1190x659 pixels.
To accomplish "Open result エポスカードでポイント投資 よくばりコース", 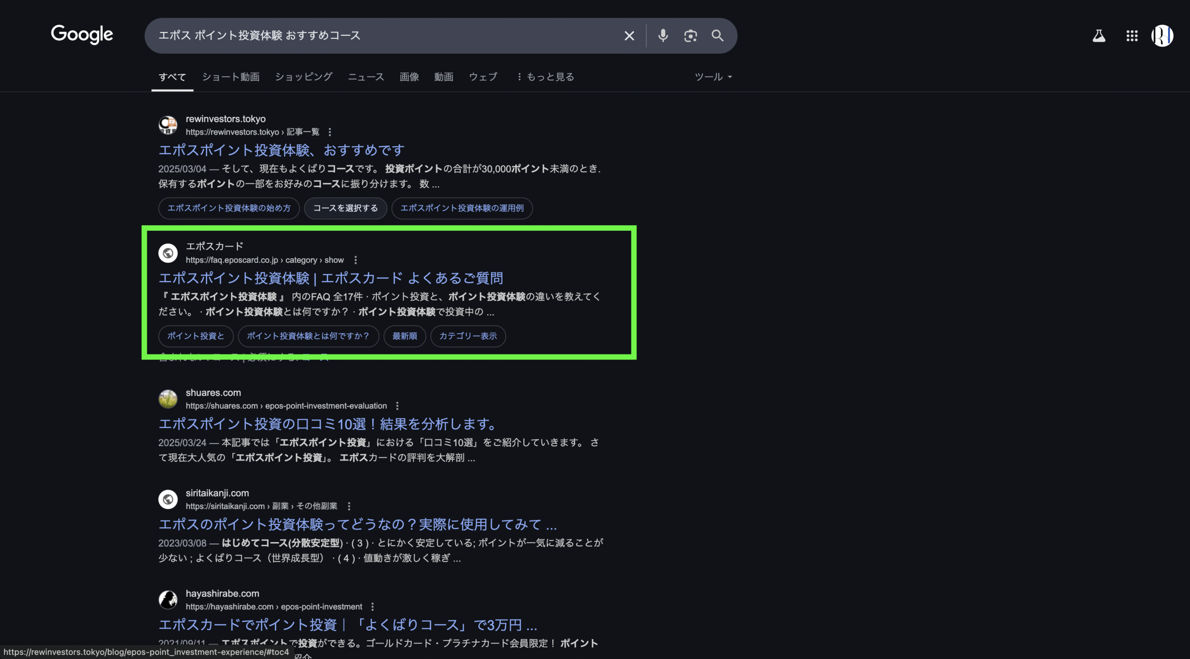I will click(348, 625).
